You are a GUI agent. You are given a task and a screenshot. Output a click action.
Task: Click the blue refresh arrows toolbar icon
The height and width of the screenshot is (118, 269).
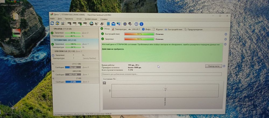pos(52,23)
